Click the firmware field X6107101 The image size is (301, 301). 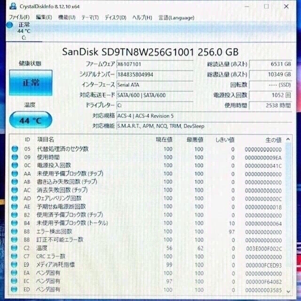click(155, 64)
